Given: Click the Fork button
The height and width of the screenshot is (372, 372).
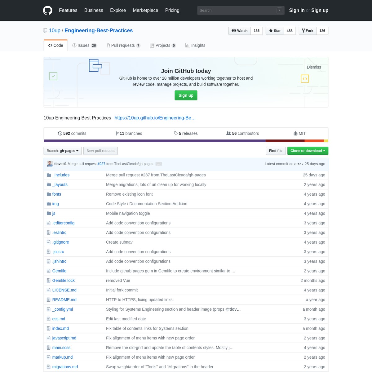Looking at the screenshot, I should point(308,31).
